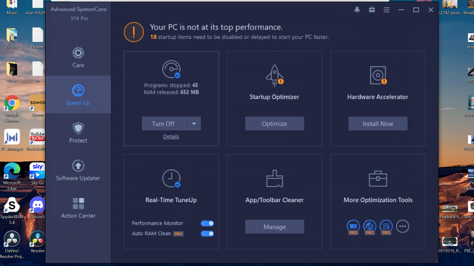Open the Action Center tab

pyautogui.click(x=78, y=208)
